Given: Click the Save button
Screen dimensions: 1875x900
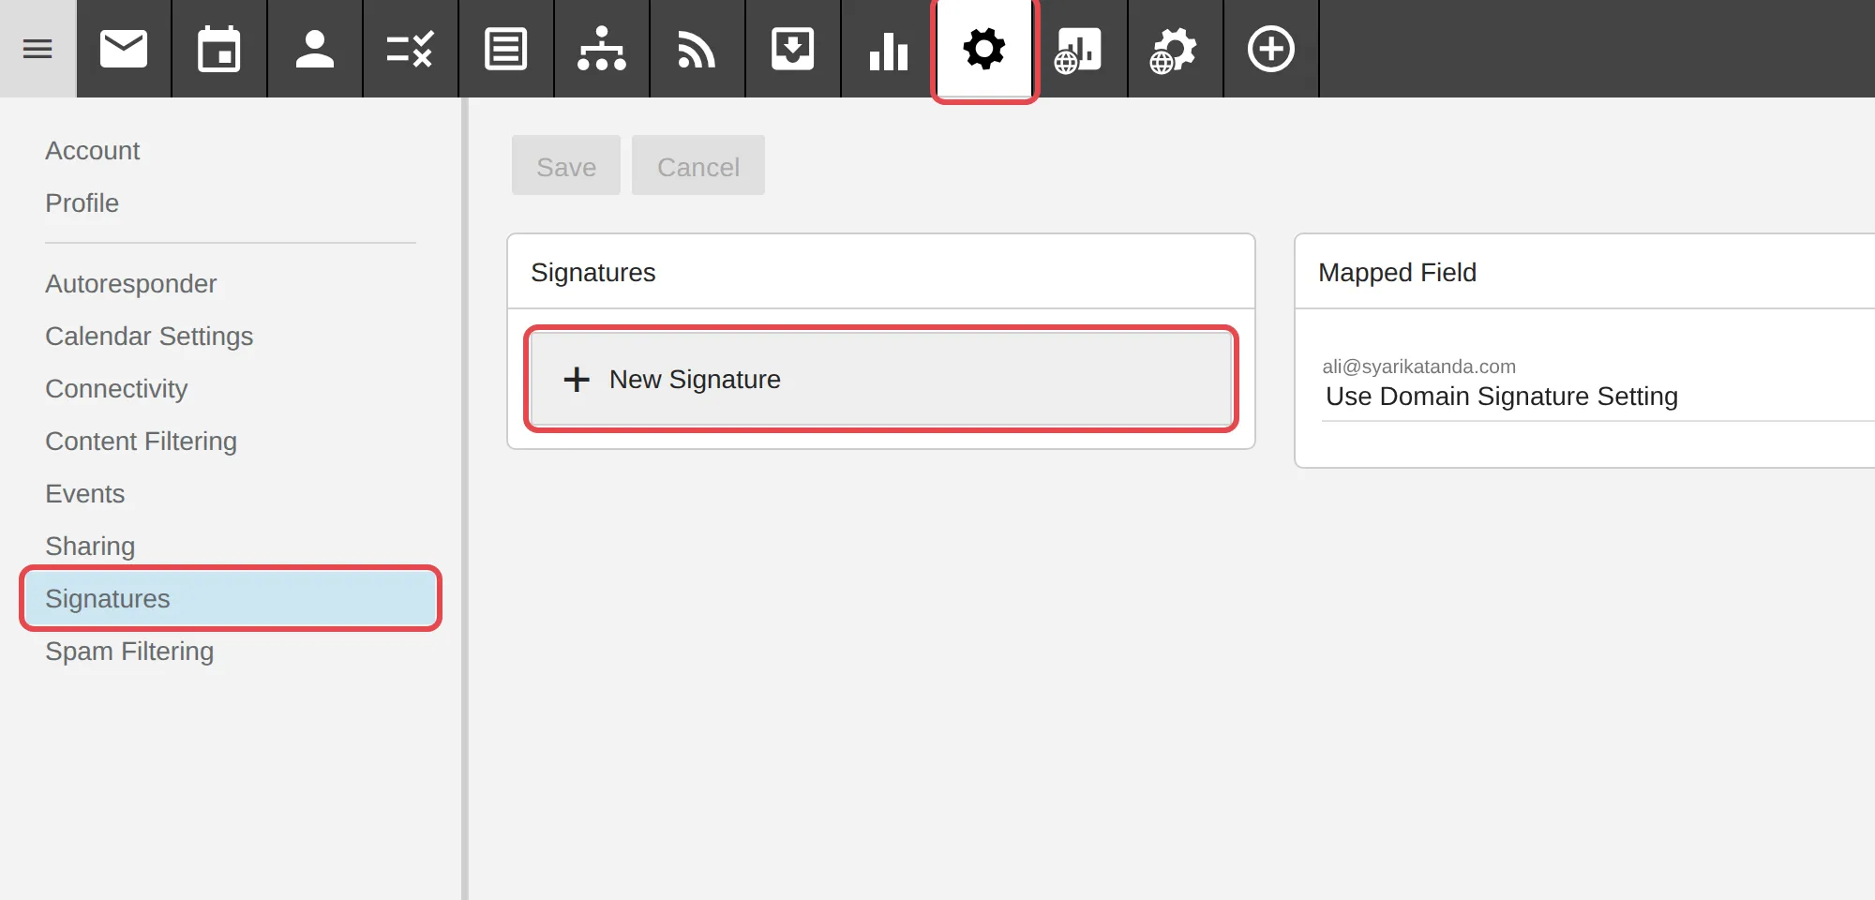Looking at the screenshot, I should (566, 166).
